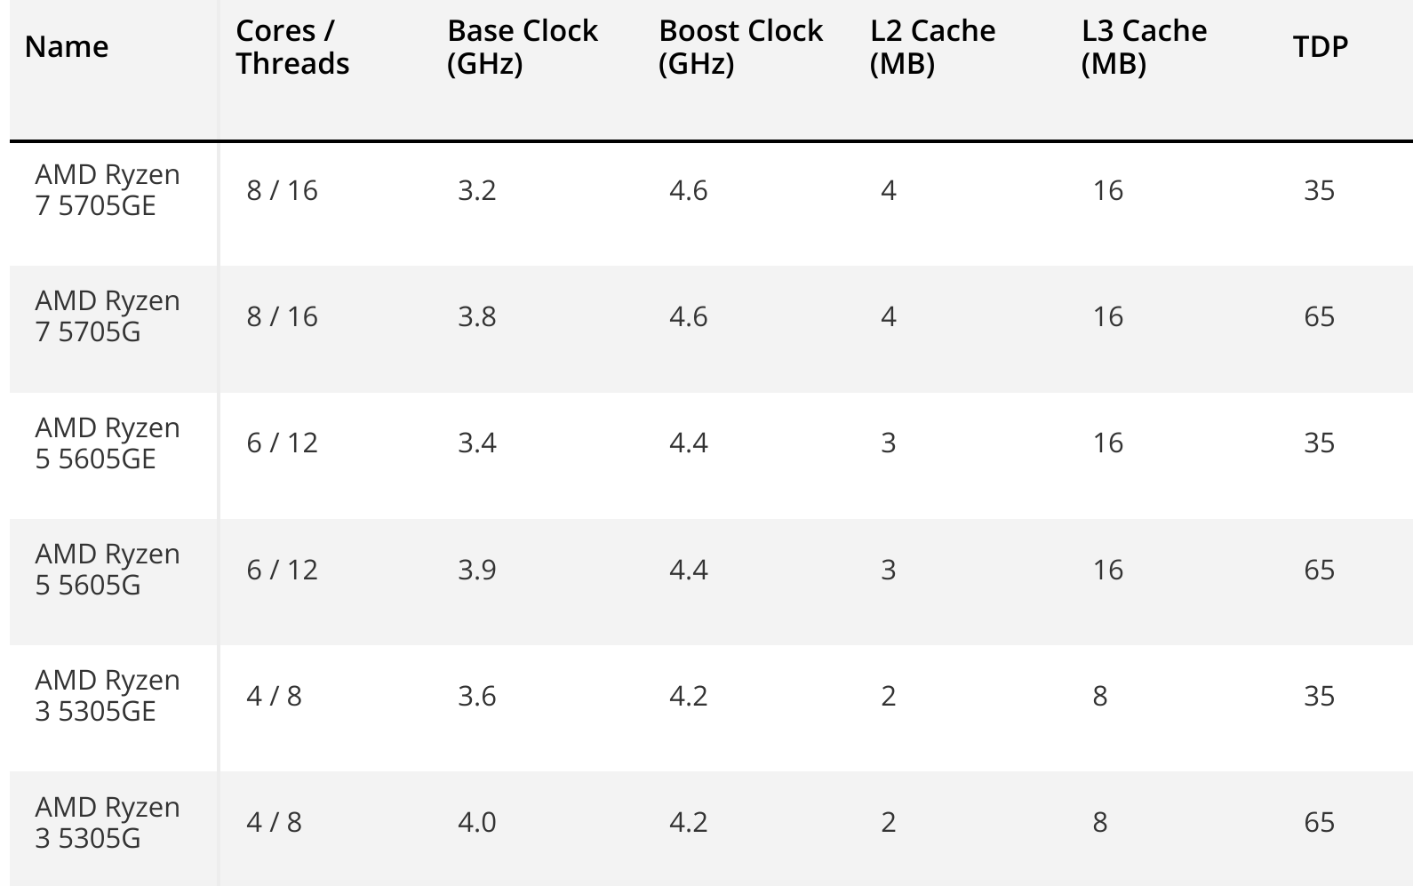Click the AMD Ryzen 3 5305G name cell

point(108,823)
